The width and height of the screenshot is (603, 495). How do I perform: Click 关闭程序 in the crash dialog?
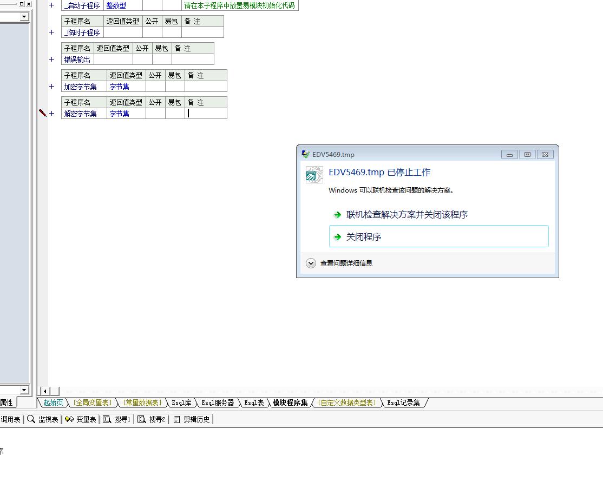[439, 236]
